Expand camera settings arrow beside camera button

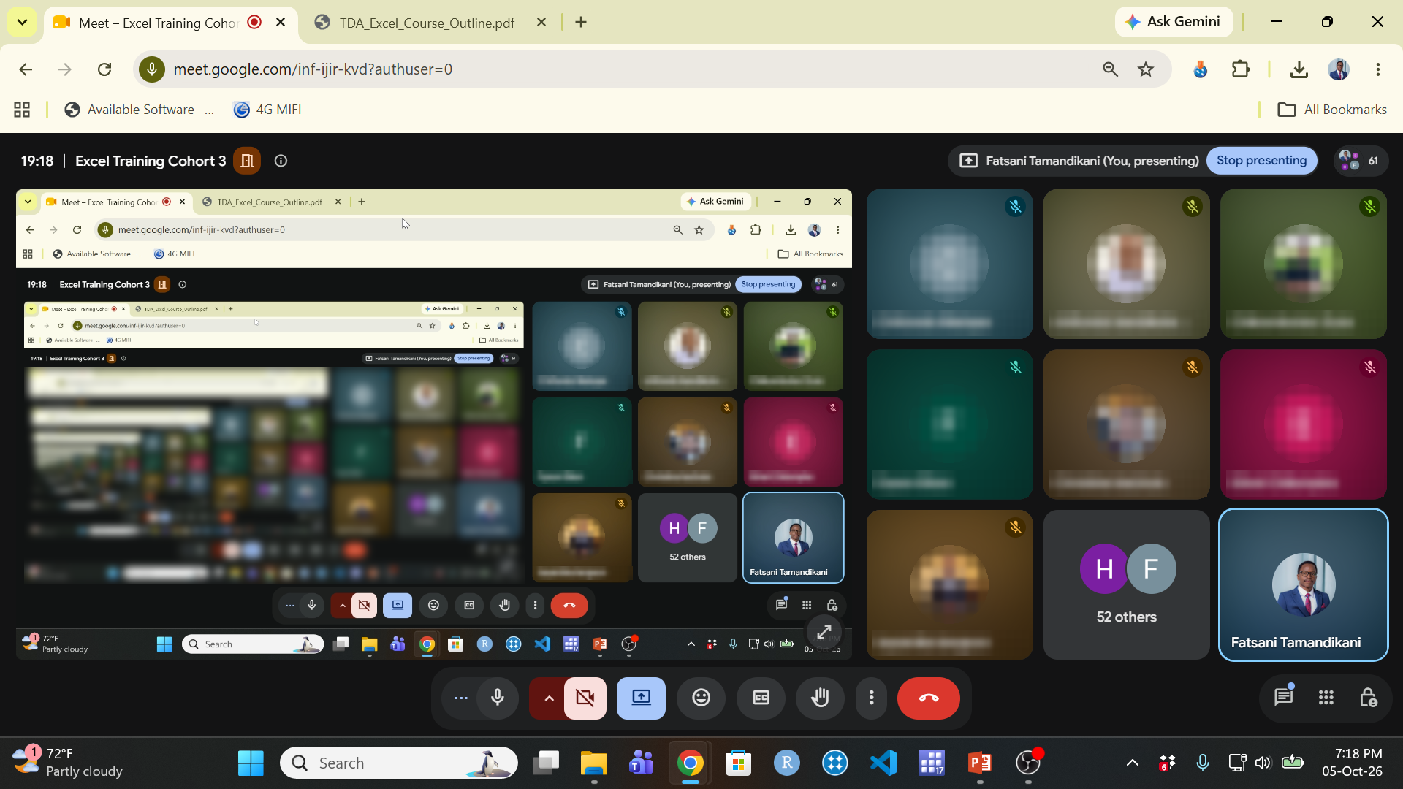click(549, 698)
